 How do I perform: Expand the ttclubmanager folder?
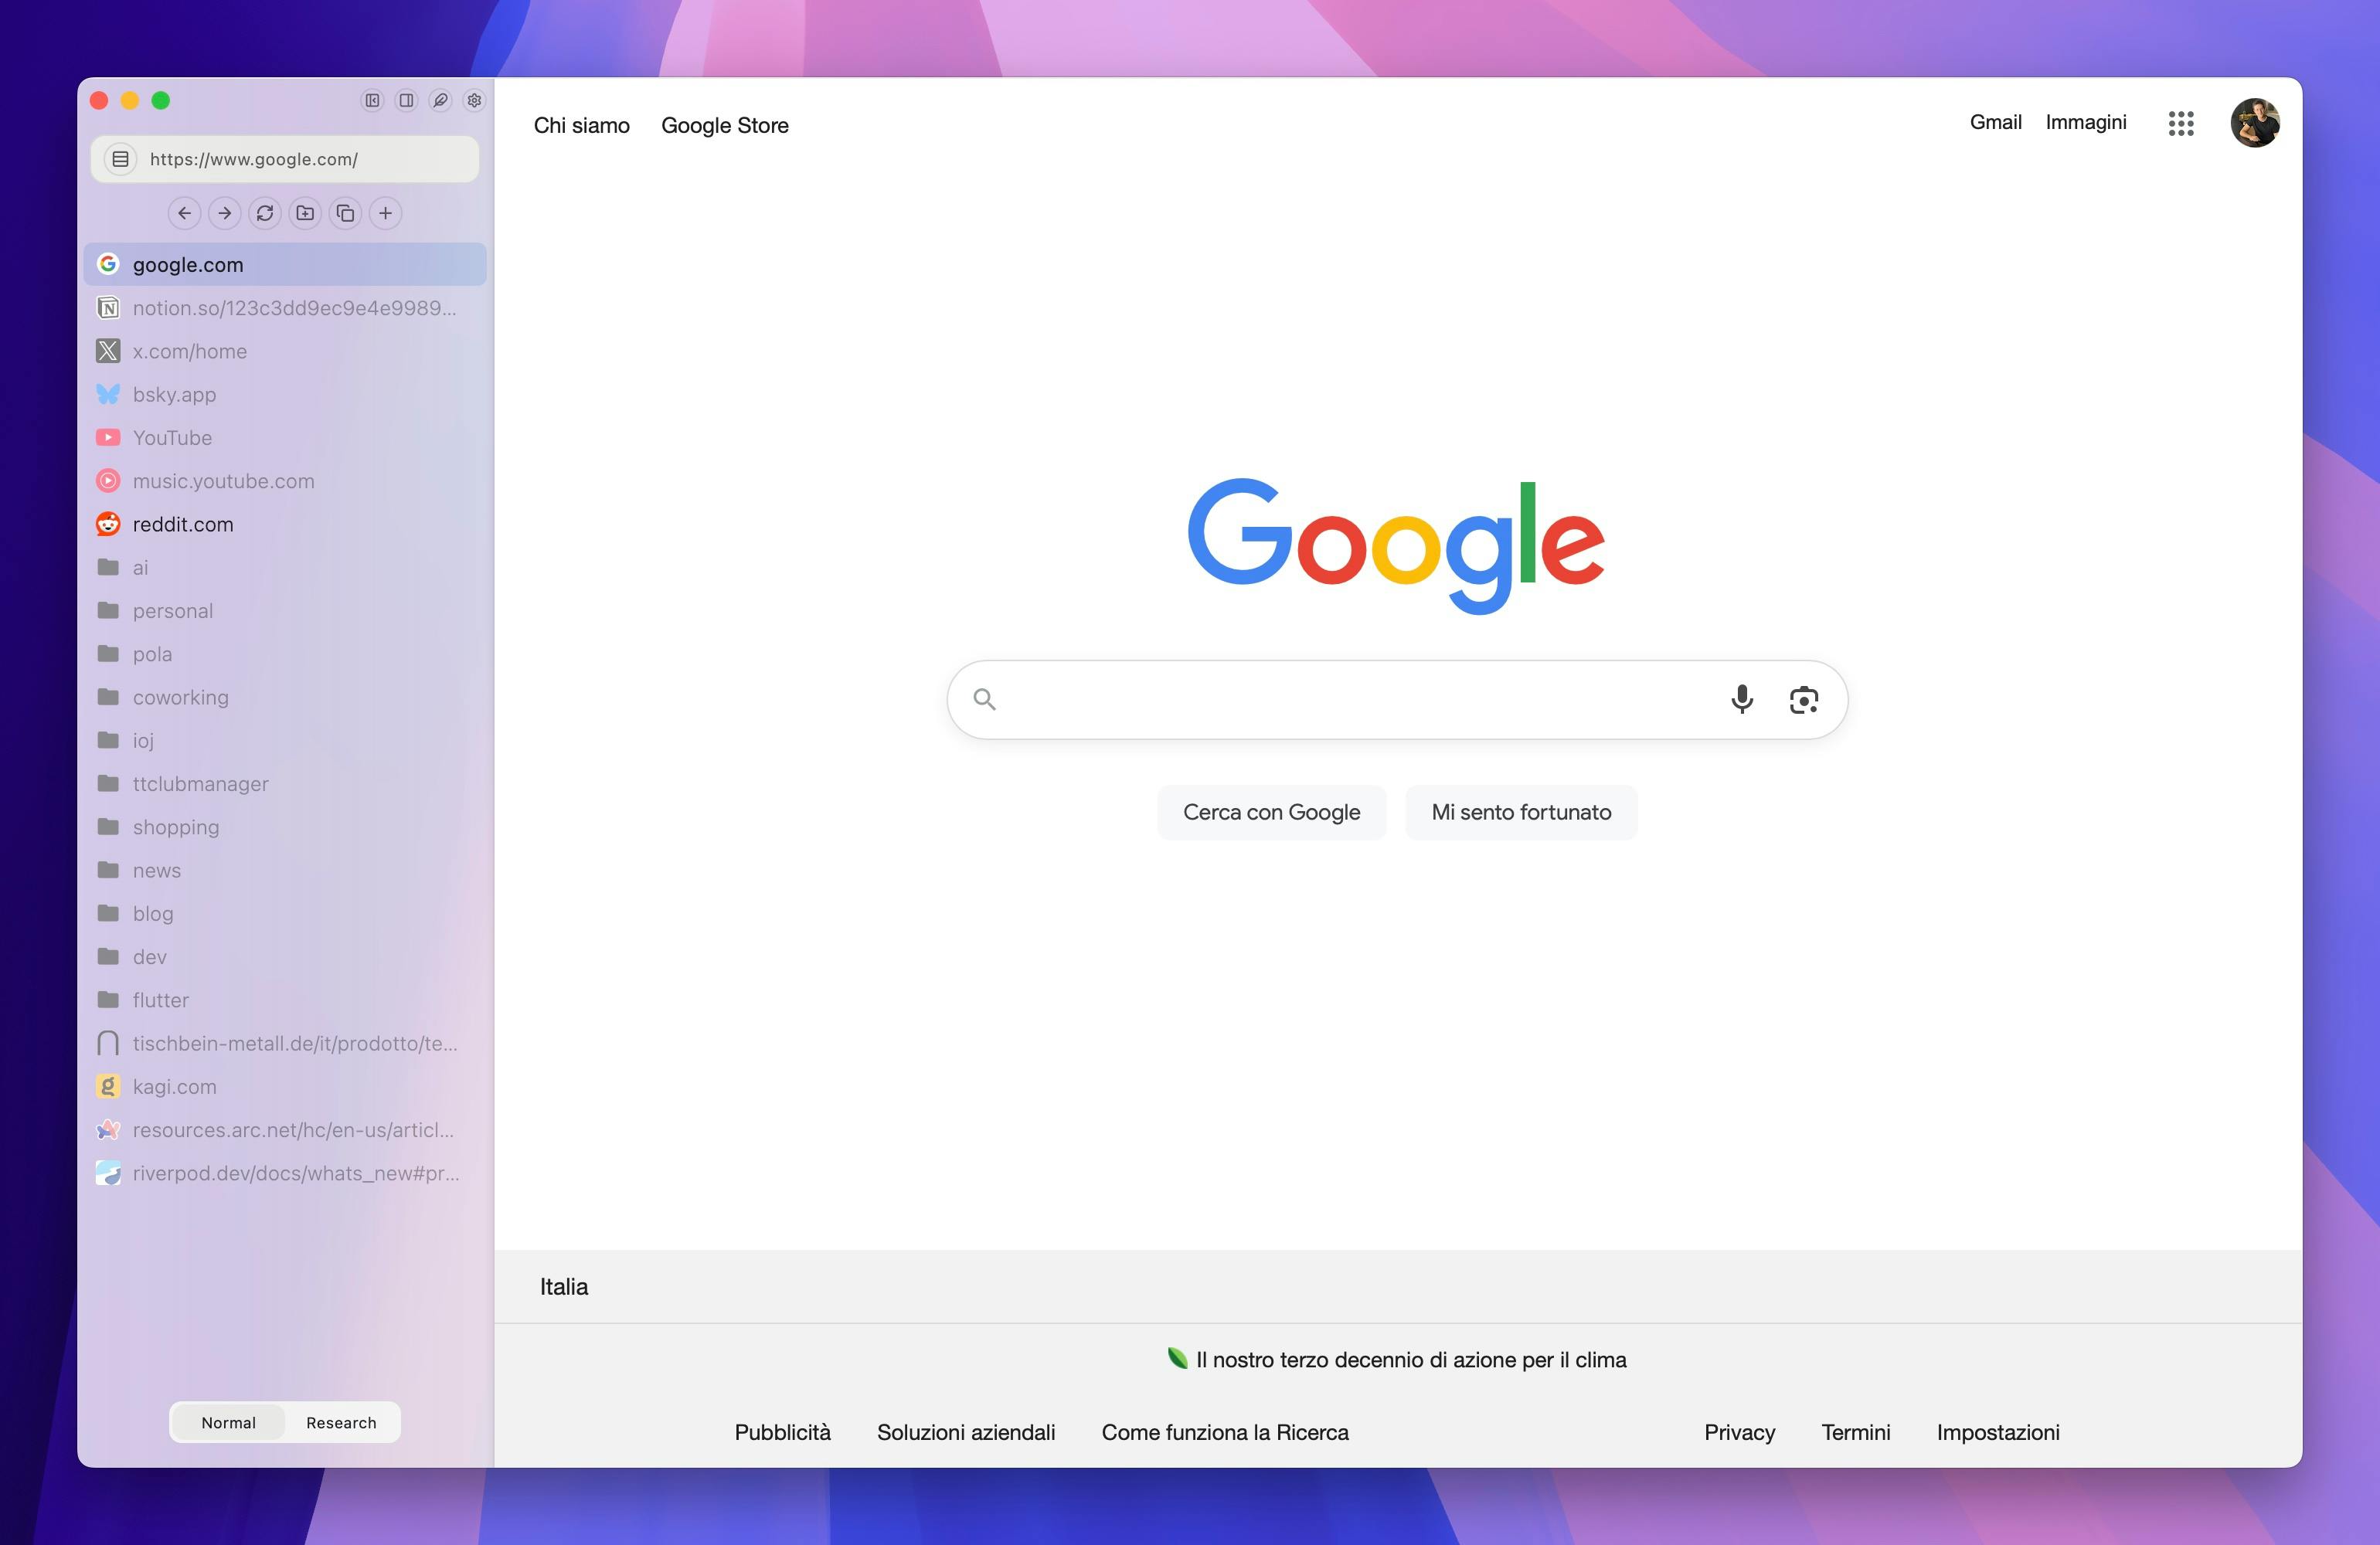(x=285, y=784)
